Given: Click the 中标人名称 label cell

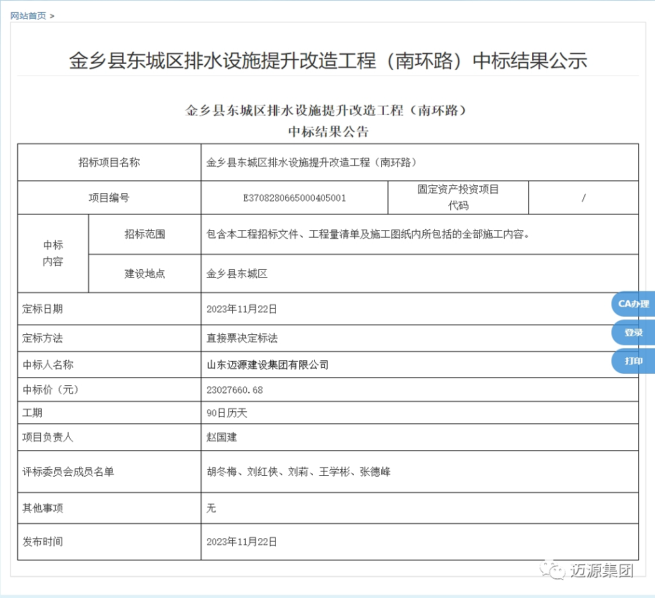Looking at the screenshot, I should coord(109,365).
